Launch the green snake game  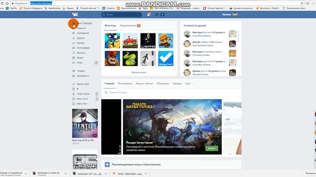130,59
